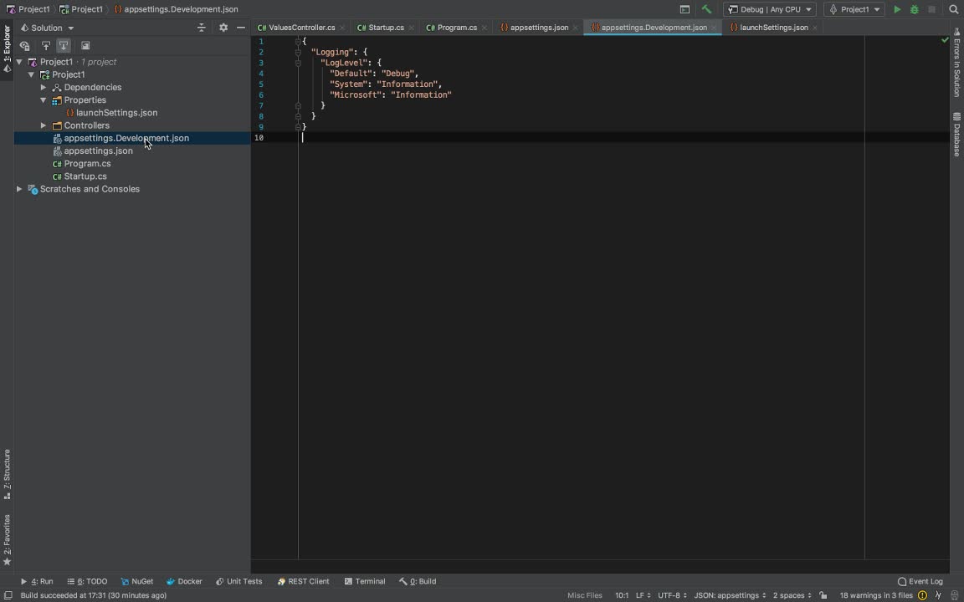This screenshot has height=602, width=964.
Task: Expand the Controllers folder
Action: [x=43, y=125]
